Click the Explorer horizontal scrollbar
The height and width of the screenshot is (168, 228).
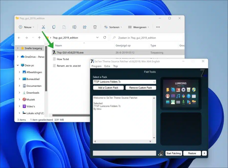click(71, 115)
